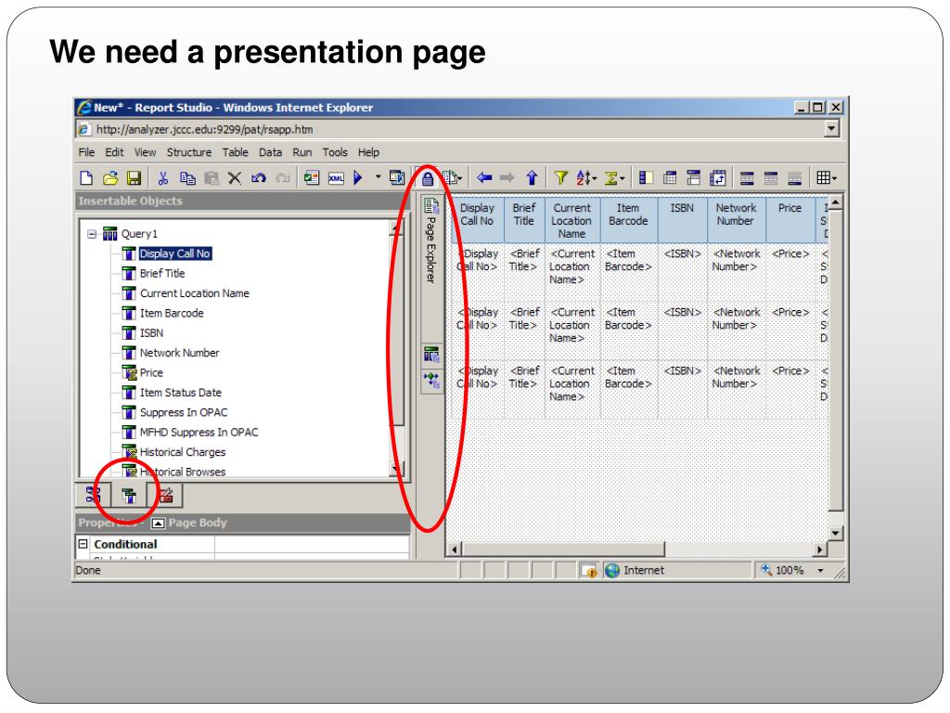Switch to the Toolbox tab
Viewport: 950px width, 713px height.
pos(165,496)
